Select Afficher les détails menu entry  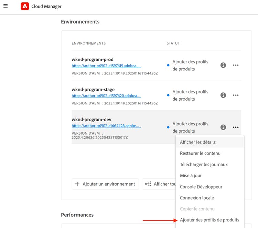click(x=210, y=142)
